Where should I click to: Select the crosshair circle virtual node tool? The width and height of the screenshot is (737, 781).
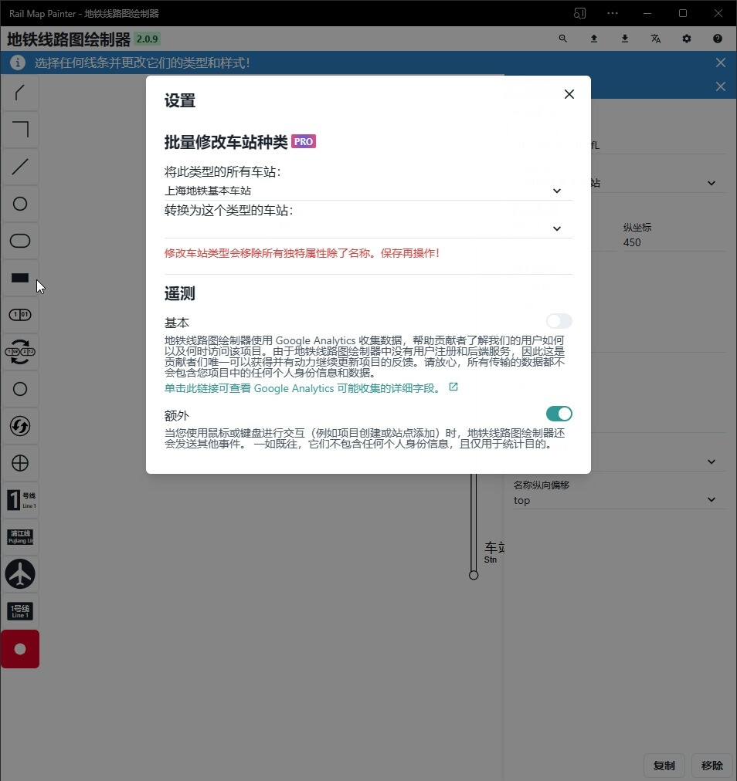[x=20, y=463]
